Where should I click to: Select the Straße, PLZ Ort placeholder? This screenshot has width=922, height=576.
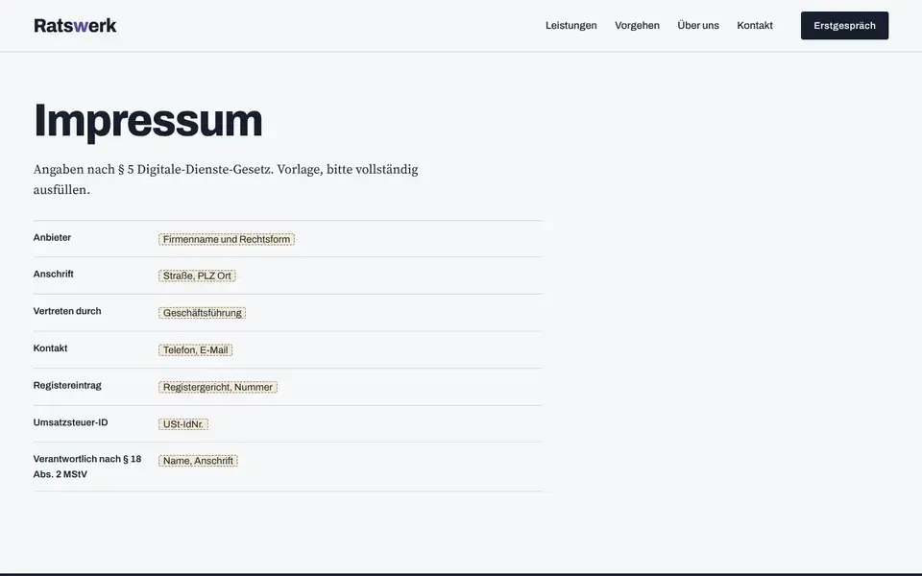197,276
